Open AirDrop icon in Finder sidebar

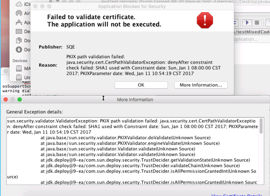click(x=19, y=13)
